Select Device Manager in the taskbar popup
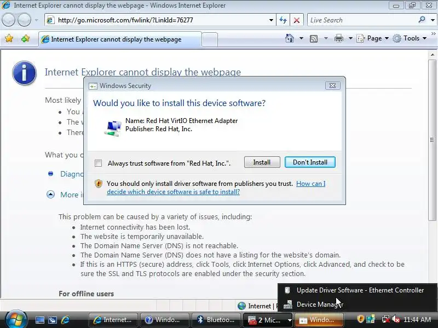 pos(358,304)
